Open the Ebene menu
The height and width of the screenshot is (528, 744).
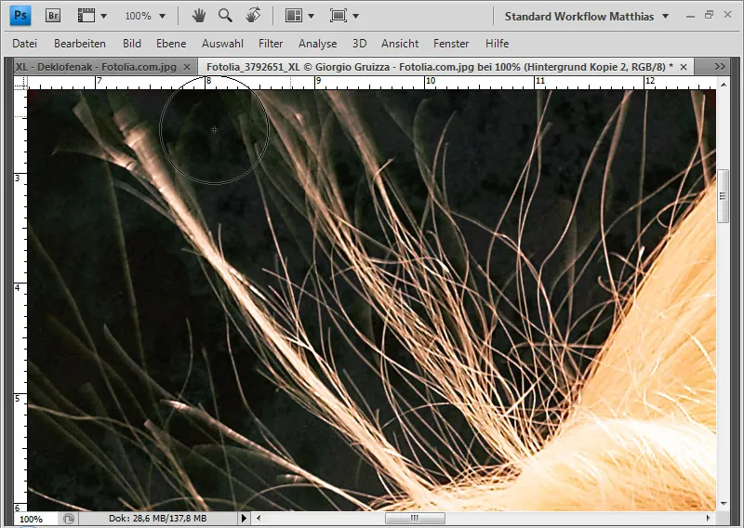tap(171, 44)
